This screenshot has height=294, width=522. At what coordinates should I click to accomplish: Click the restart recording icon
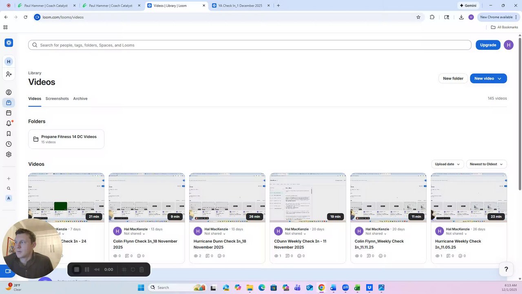pyautogui.click(x=133, y=269)
